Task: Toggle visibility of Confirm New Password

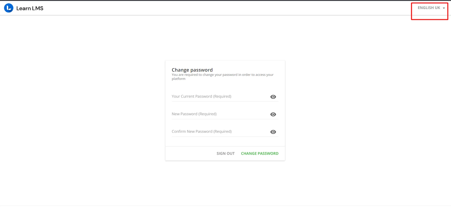Action: [x=273, y=132]
